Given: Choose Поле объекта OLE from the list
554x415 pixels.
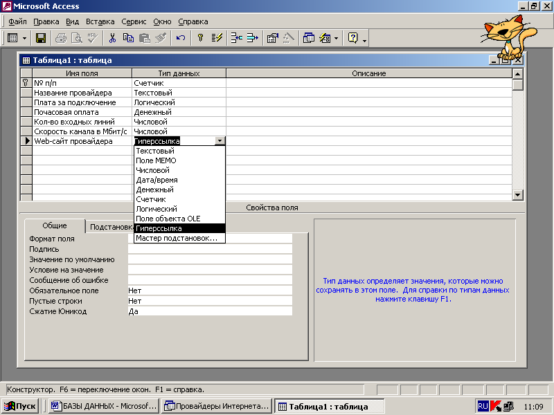Looking at the screenshot, I should coord(180,219).
